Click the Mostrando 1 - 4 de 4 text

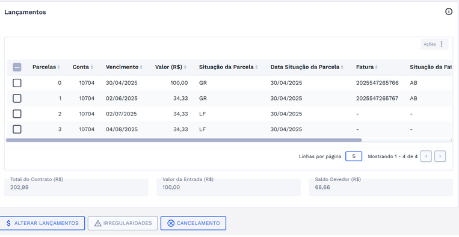pos(393,156)
